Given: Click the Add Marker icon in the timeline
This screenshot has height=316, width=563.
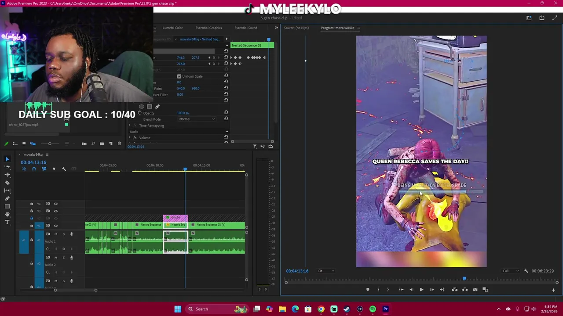Looking at the screenshot, I should click(x=54, y=169).
